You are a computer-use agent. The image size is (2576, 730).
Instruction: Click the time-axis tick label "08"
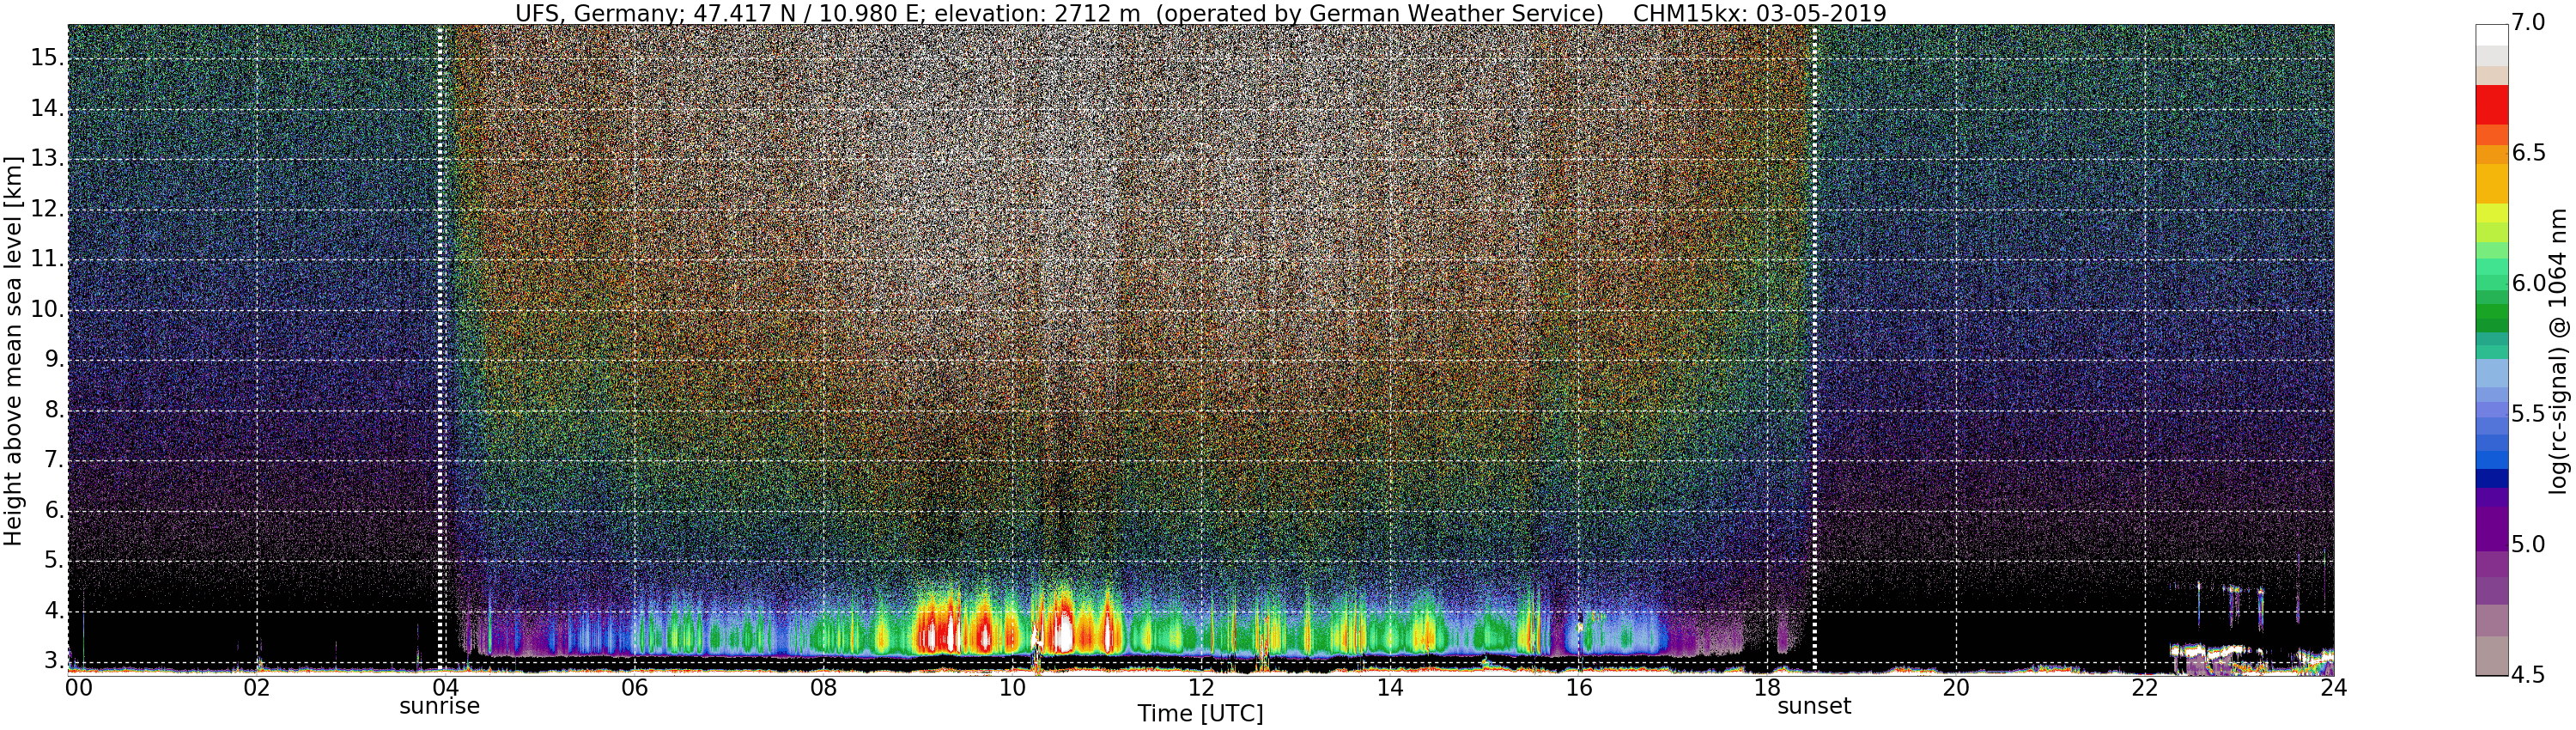(823, 687)
